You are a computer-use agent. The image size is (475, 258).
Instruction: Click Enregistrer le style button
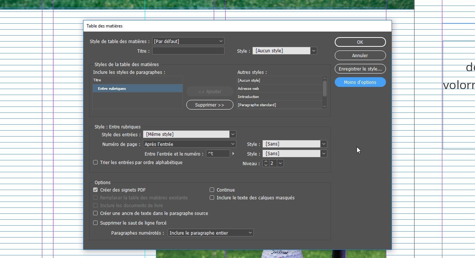tap(360, 69)
